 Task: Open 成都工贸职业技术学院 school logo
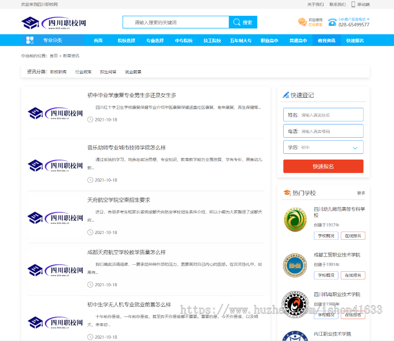coord(295,265)
